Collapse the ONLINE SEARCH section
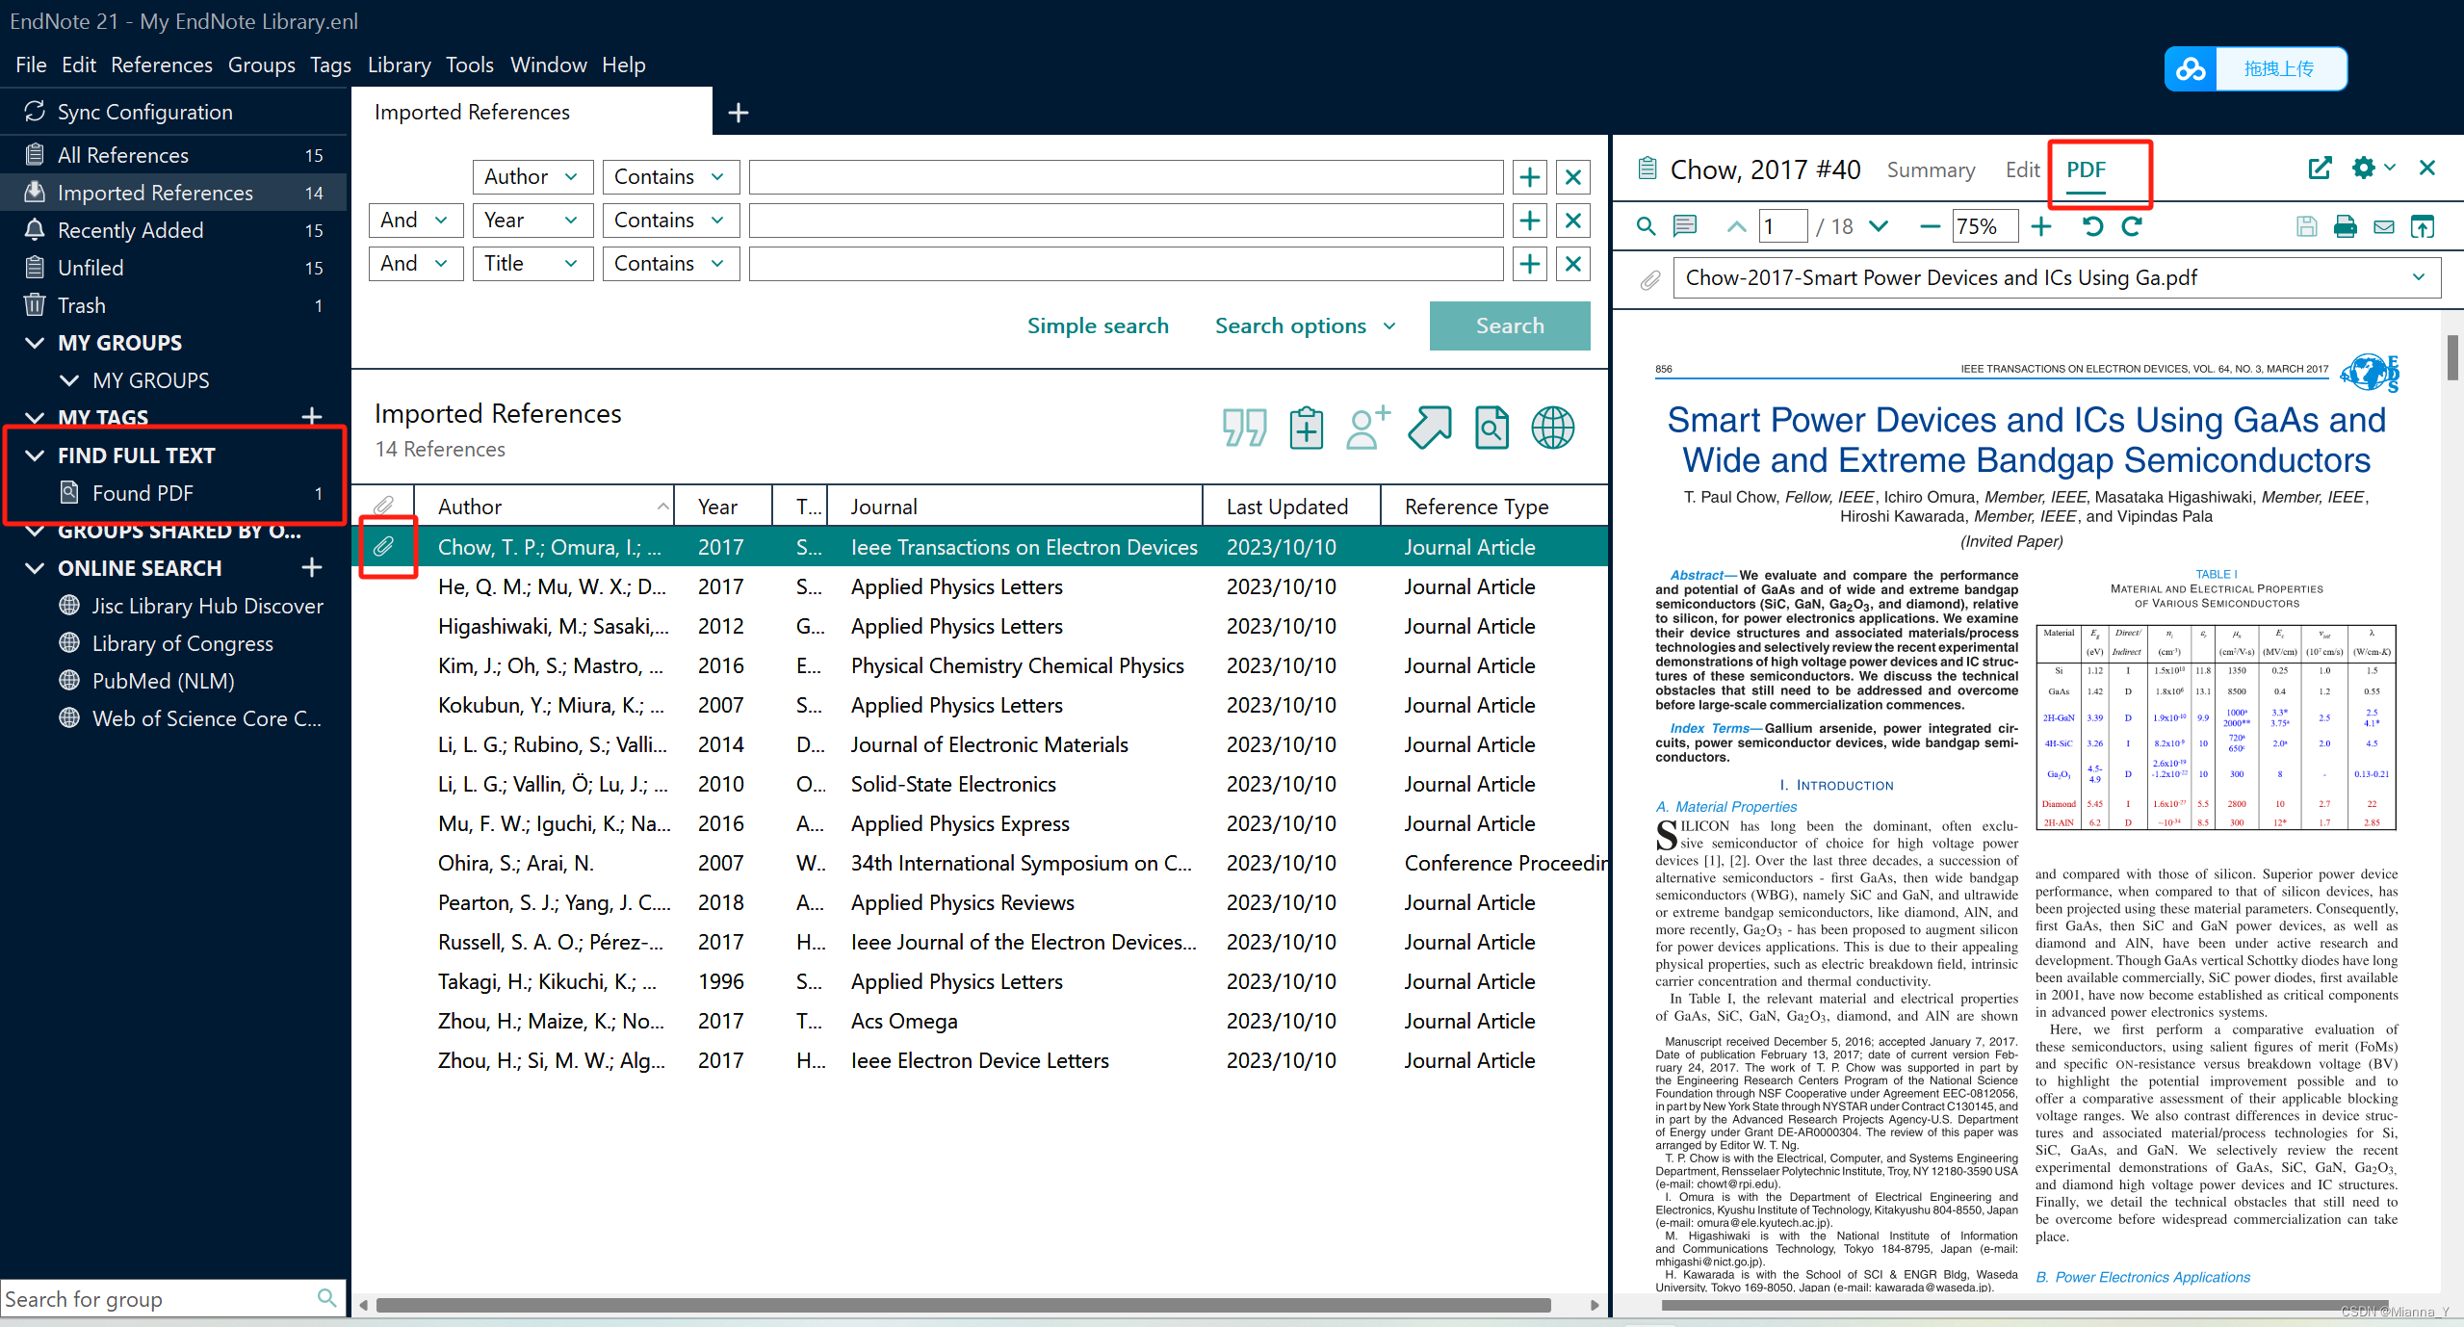 (x=35, y=568)
